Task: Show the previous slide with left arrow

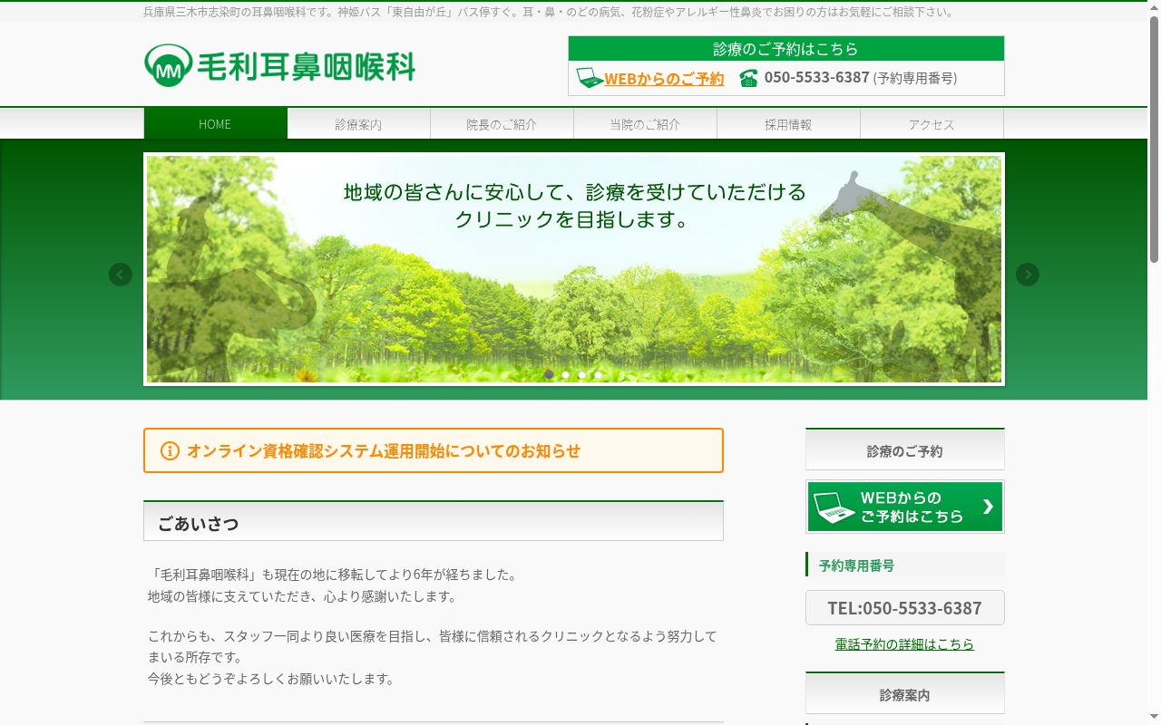Action: 121,275
